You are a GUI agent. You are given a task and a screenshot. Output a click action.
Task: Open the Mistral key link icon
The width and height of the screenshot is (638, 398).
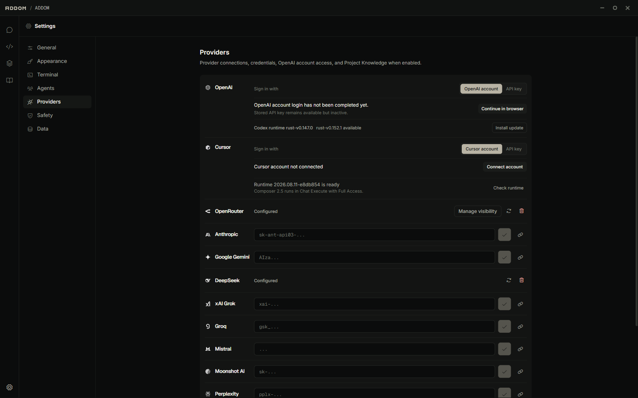point(520,349)
